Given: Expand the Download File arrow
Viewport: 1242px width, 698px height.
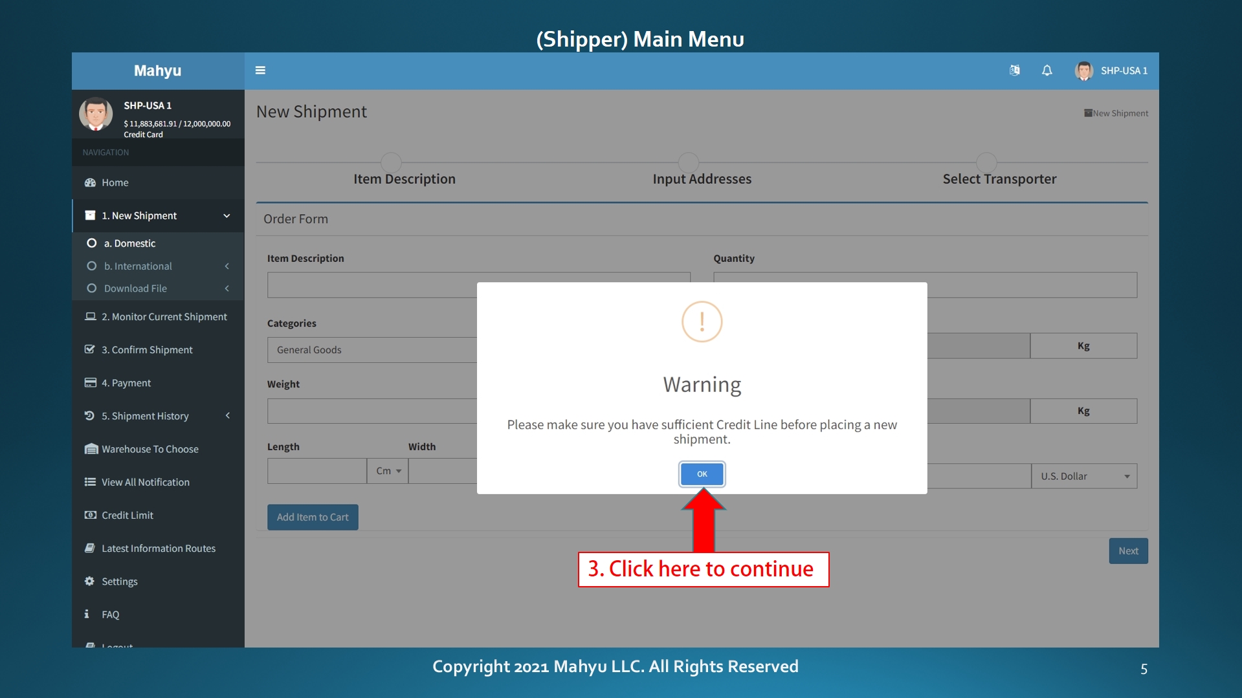Looking at the screenshot, I should [x=227, y=289].
